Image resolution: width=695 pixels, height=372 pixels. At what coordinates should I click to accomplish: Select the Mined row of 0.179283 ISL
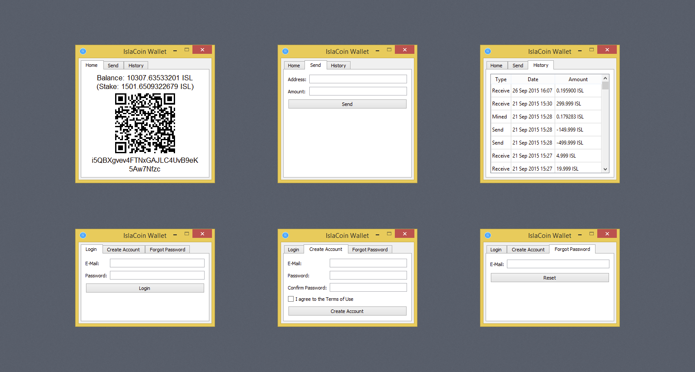[x=546, y=117]
